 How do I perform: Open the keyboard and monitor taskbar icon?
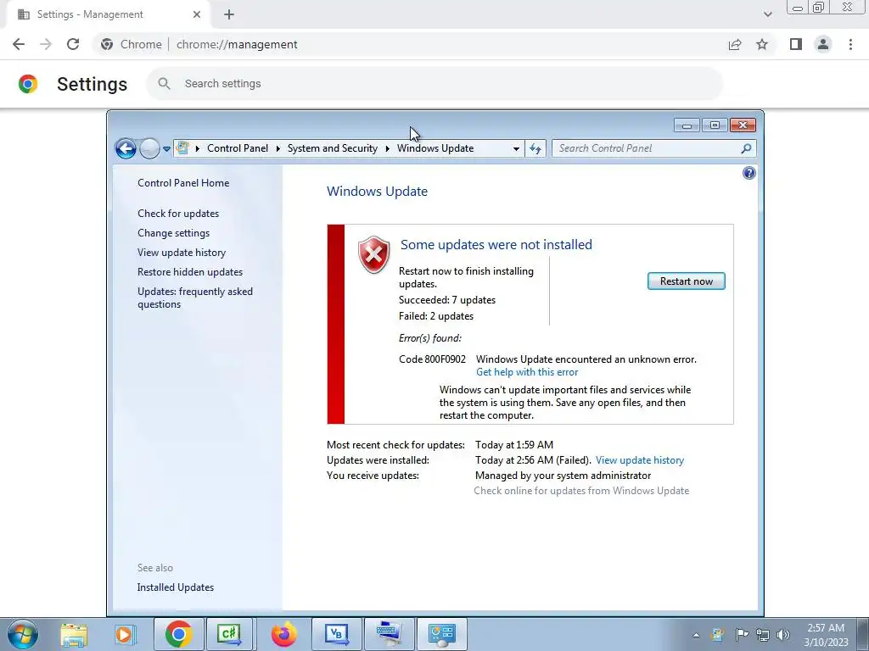389,634
